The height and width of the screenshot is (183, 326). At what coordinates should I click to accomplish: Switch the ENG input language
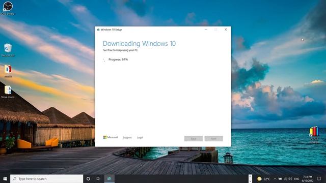click(x=296, y=179)
